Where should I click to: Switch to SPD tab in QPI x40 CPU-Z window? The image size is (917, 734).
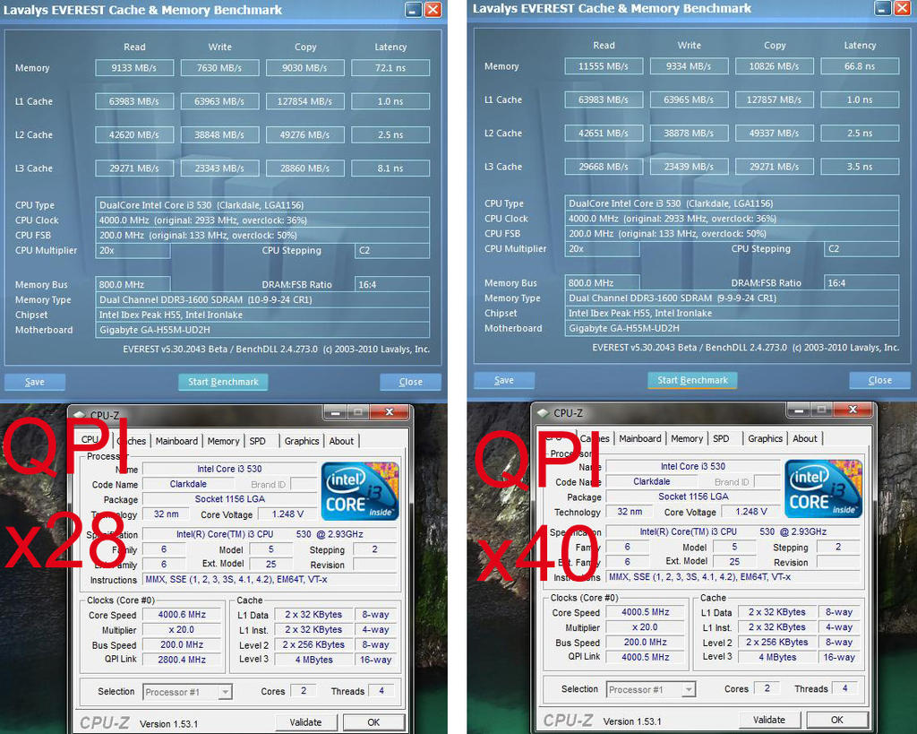[x=721, y=438]
